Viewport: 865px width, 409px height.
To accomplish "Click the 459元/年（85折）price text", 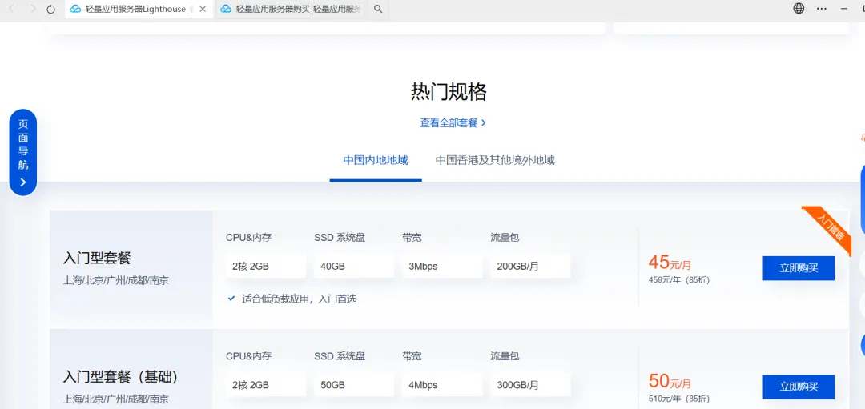I will tap(679, 280).
